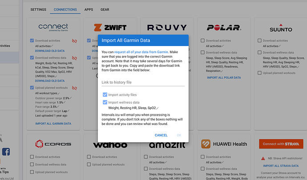Edit Outdoor power range 2.5% pencil
Screen dimensions: 307x180
pyautogui.click(x=71, y=98)
